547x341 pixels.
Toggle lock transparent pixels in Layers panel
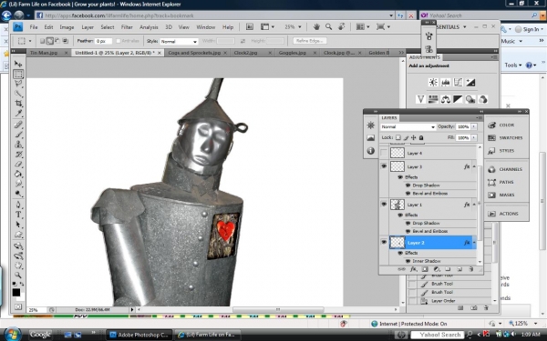click(x=398, y=137)
